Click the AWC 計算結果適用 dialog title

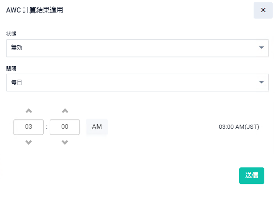34,10
